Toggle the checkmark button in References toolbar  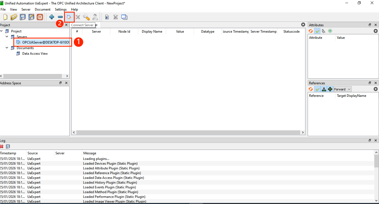click(317, 89)
